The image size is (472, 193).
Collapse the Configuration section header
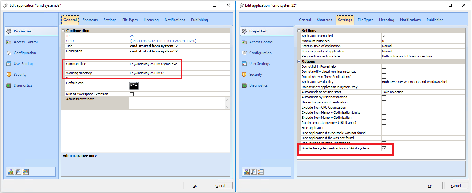(x=63, y=31)
